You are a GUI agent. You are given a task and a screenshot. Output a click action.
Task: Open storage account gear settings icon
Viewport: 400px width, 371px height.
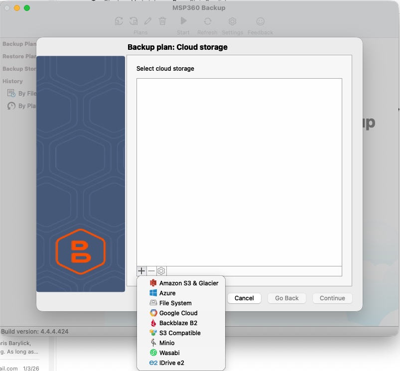[x=161, y=271]
